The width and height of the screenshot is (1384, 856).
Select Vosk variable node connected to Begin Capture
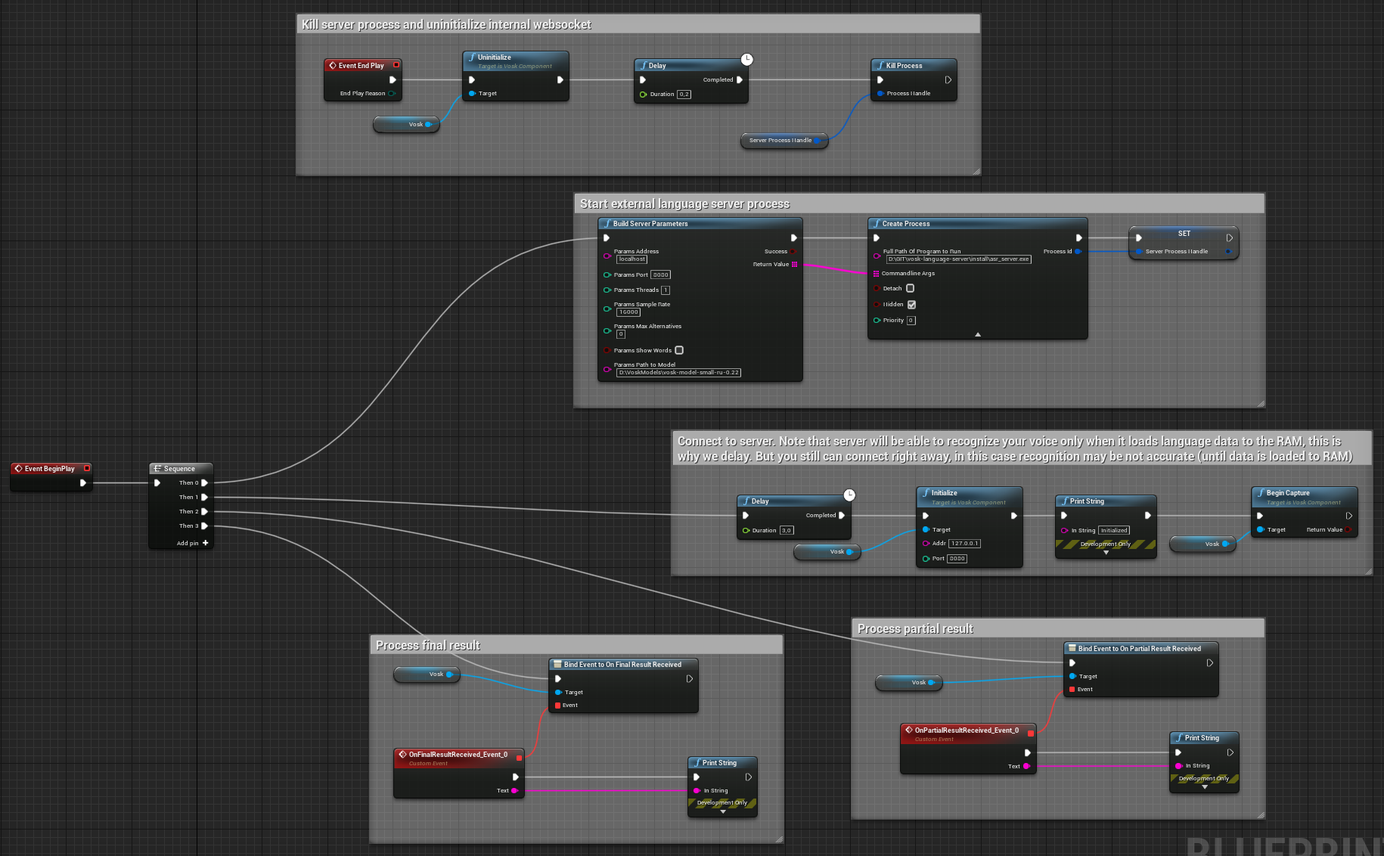click(1202, 544)
